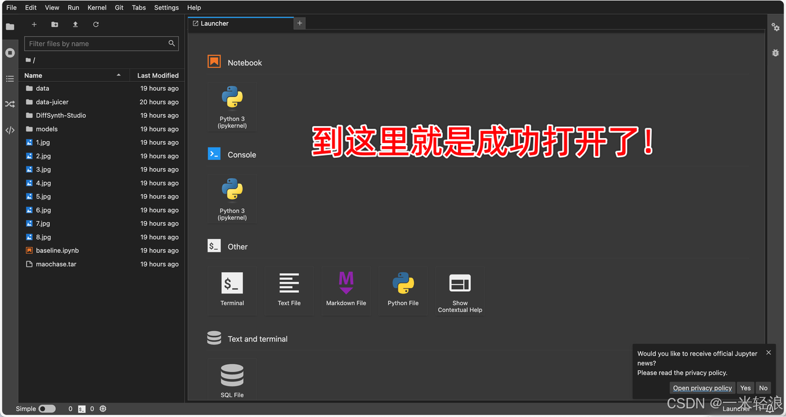786x417 pixels.
Task: Refresh the file browser list
Action: (x=96, y=25)
